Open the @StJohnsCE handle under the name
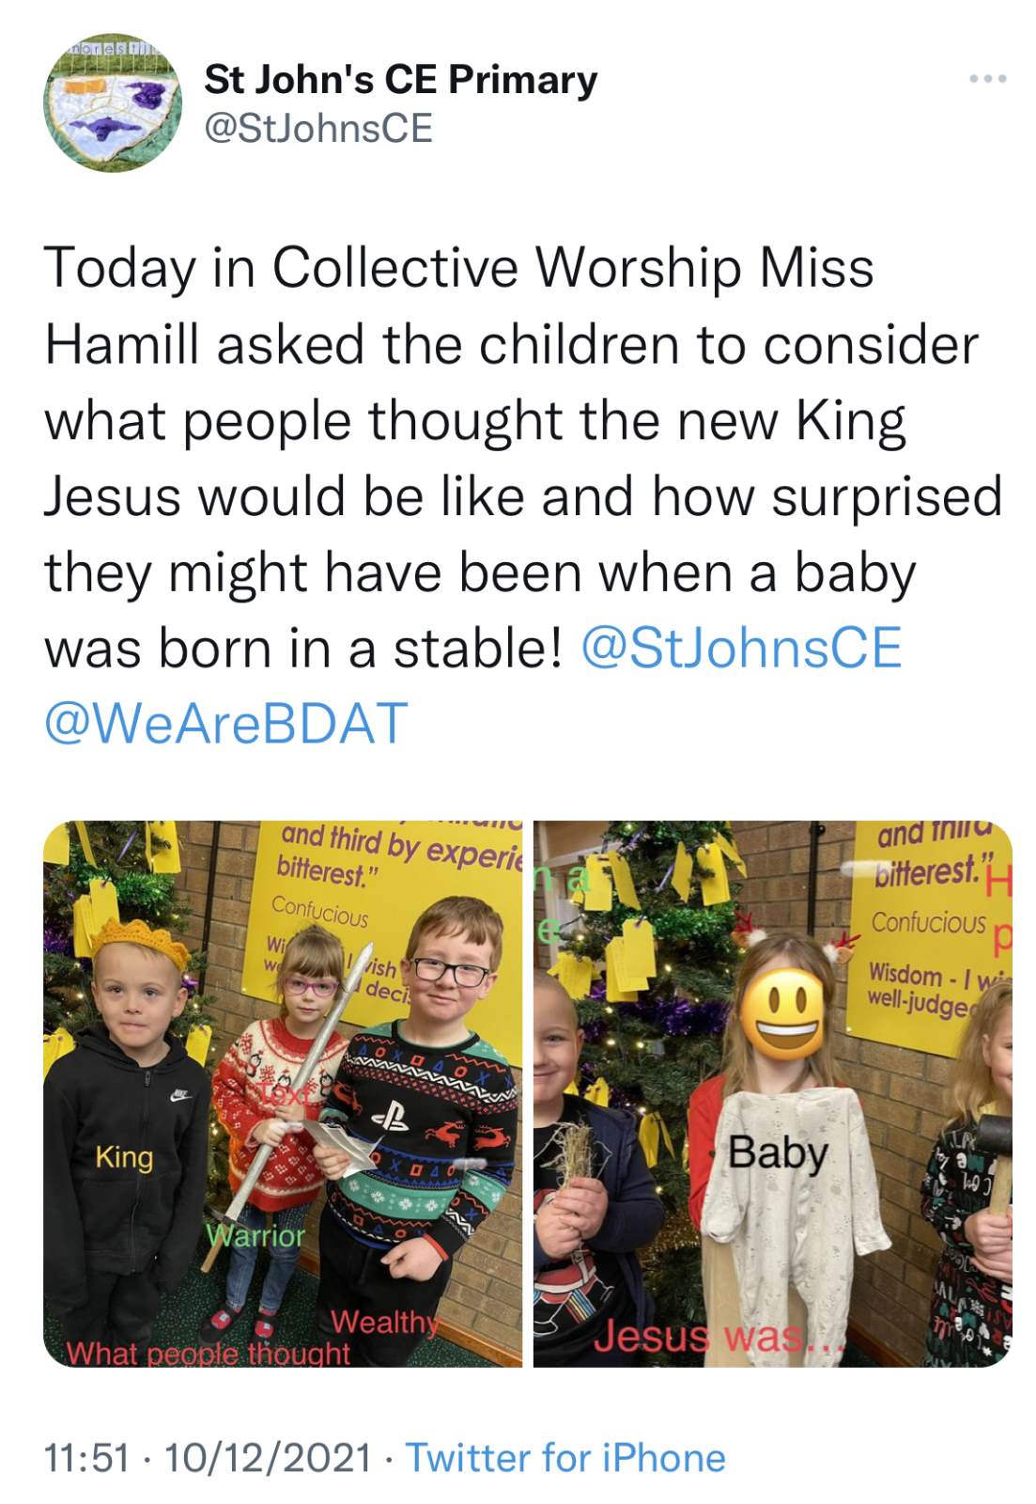This screenshot has width=1036, height=1504. tap(319, 128)
